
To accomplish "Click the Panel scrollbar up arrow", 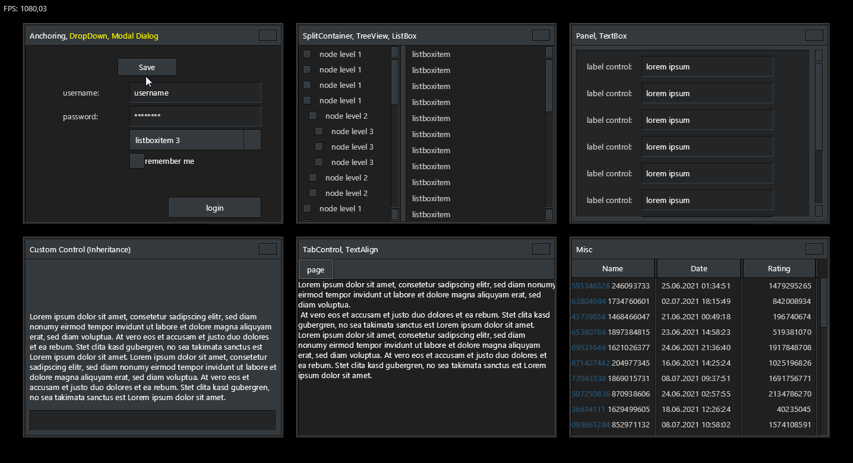I will point(819,55).
